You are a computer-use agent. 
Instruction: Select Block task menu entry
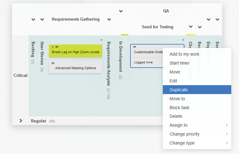(x=197, y=108)
